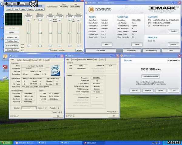Image resolution: width=182 pixels, height=145 pixels.
Task: Decrease 3D perf memory clock with minus button
Action: coord(79,46)
